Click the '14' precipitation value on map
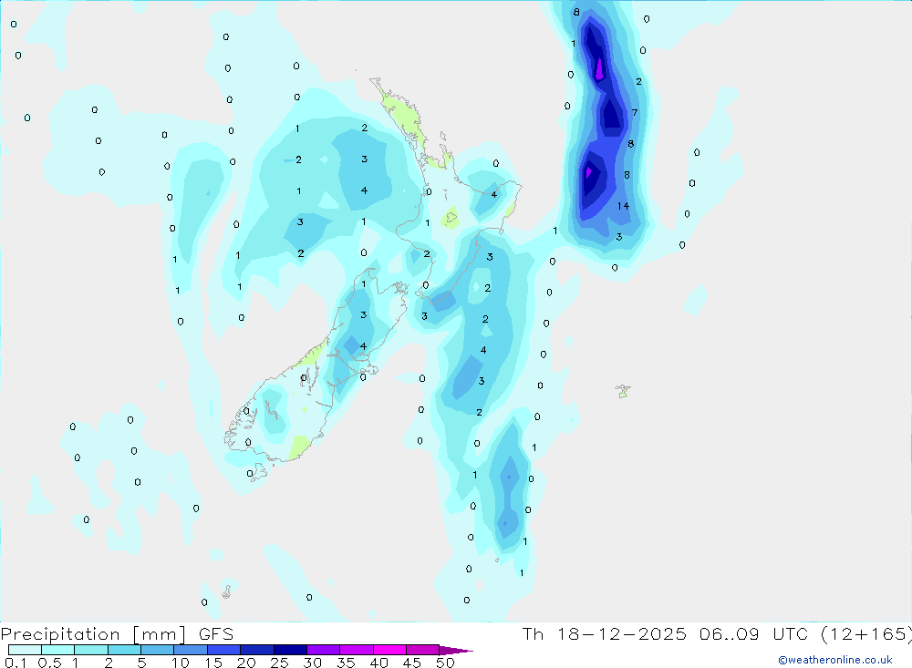 pyautogui.click(x=623, y=206)
